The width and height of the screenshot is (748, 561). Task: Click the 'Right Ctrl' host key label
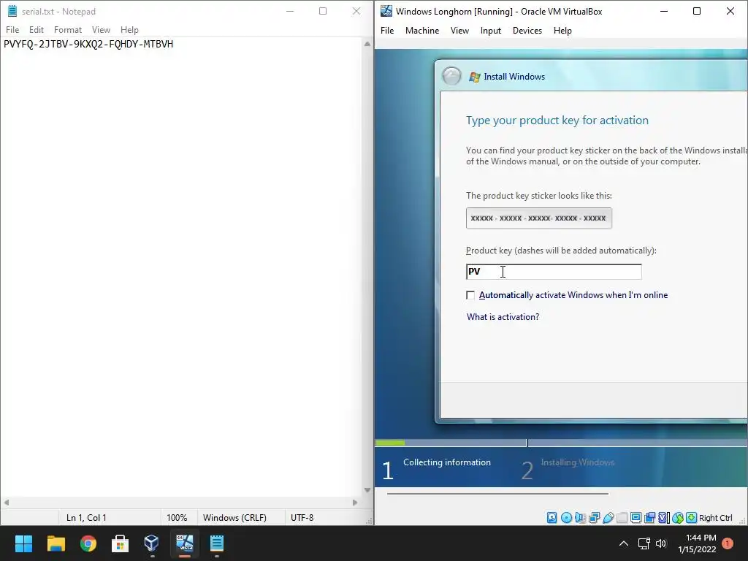point(716,518)
